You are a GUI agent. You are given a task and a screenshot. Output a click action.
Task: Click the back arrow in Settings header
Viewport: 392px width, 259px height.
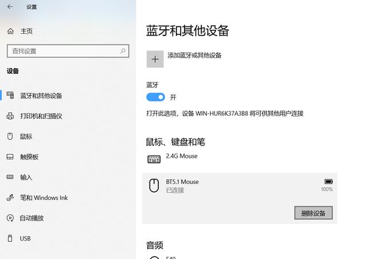point(10,7)
